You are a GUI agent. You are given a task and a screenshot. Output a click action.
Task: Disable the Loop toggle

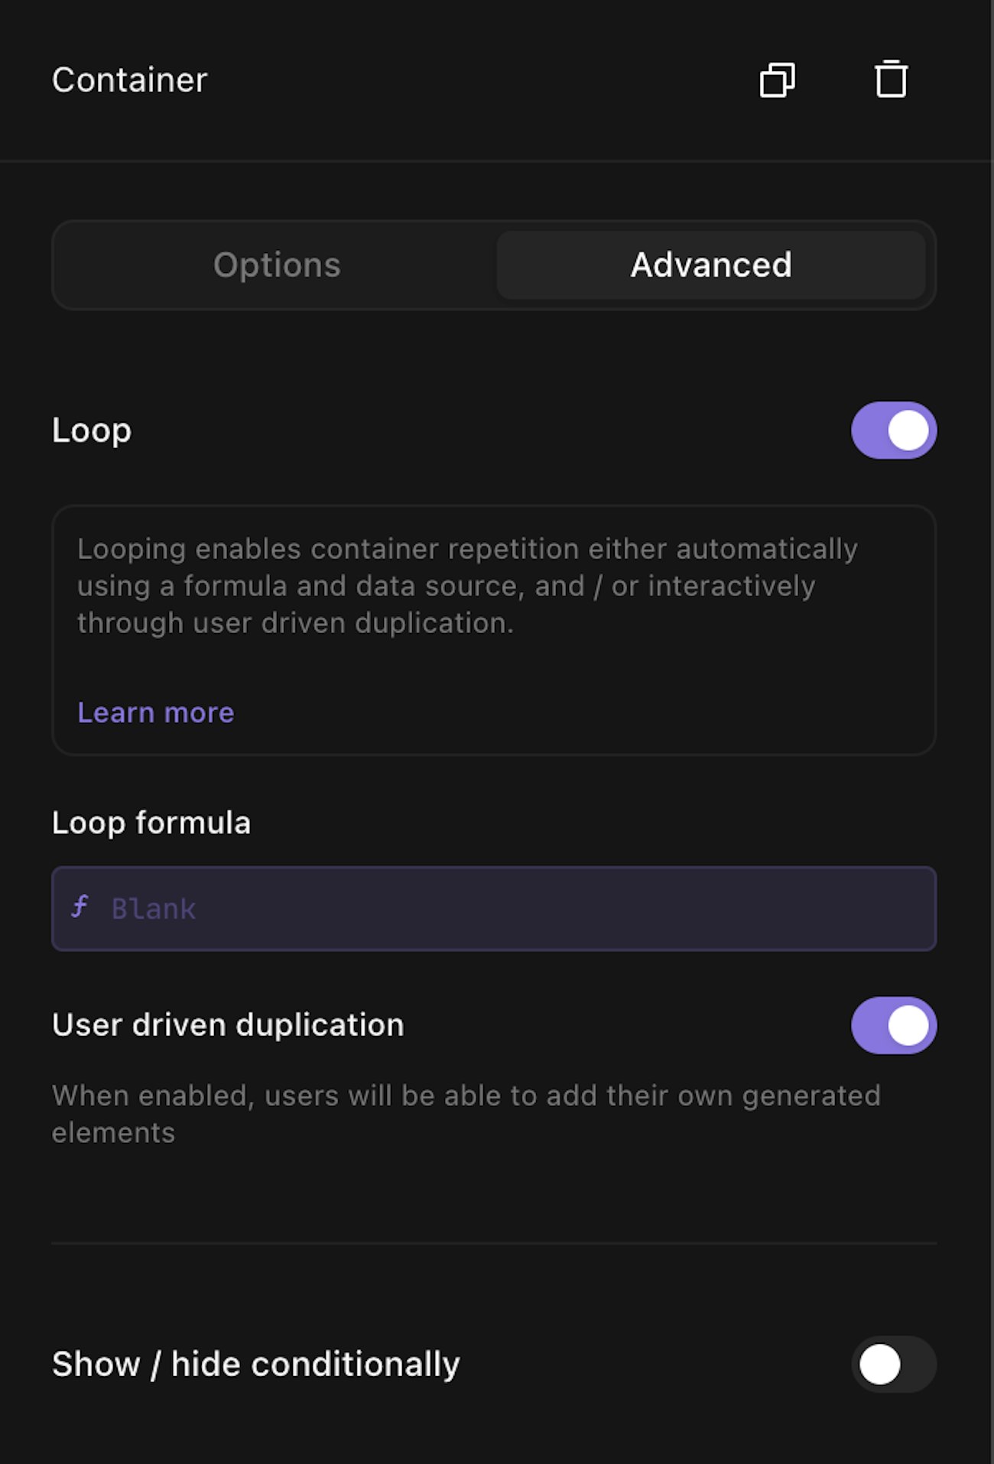click(x=893, y=430)
